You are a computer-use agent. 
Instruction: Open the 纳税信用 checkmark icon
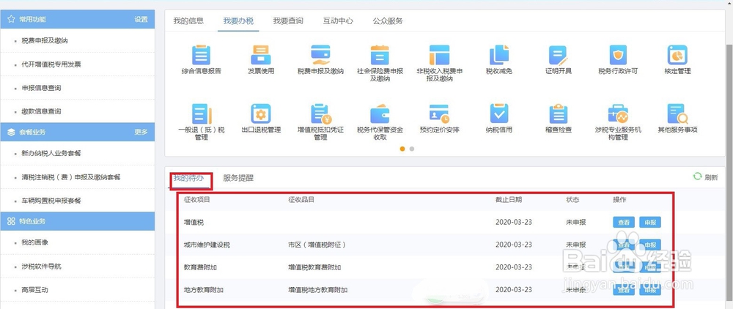498,114
